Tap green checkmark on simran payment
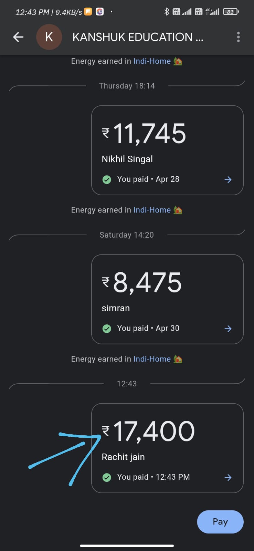The width and height of the screenshot is (254, 551). [107, 329]
